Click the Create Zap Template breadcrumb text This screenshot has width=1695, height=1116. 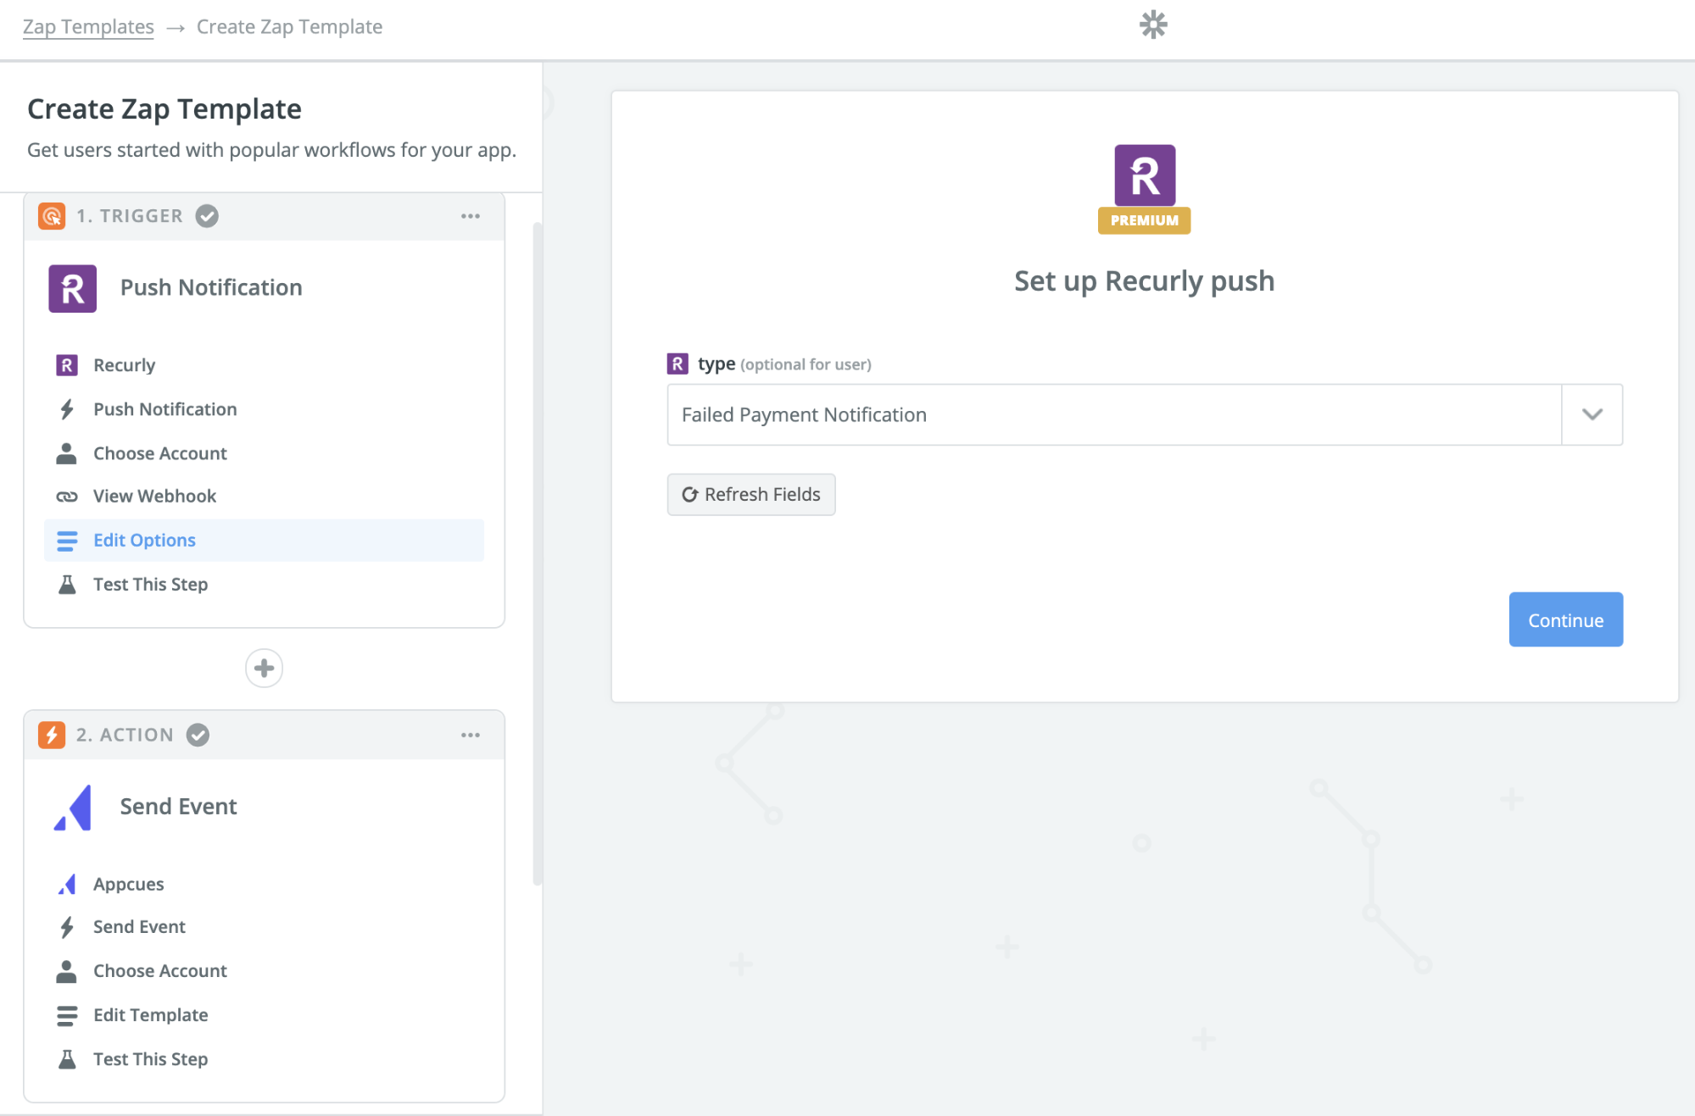tap(289, 26)
